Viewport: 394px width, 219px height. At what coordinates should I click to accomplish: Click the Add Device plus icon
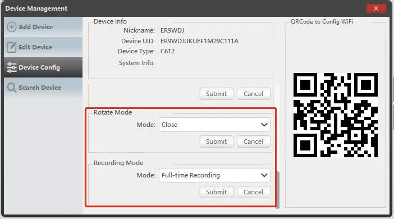[12, 27]
